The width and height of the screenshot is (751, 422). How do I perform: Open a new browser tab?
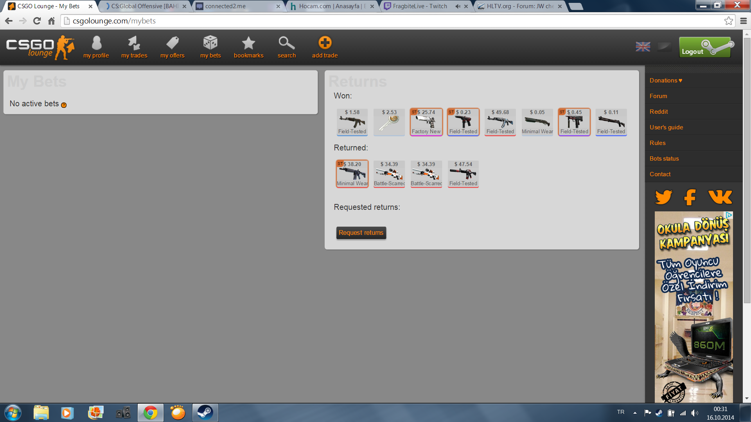[576, 6]
